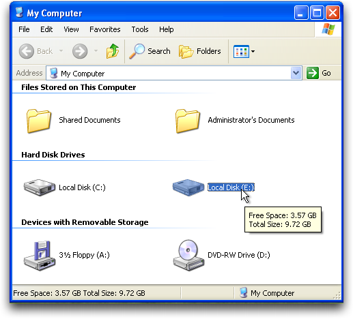
Task: Open the View menu
Action: pos(71,29)
